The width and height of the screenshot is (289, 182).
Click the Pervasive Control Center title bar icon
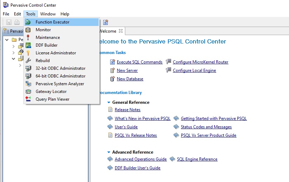click(6, 5)
